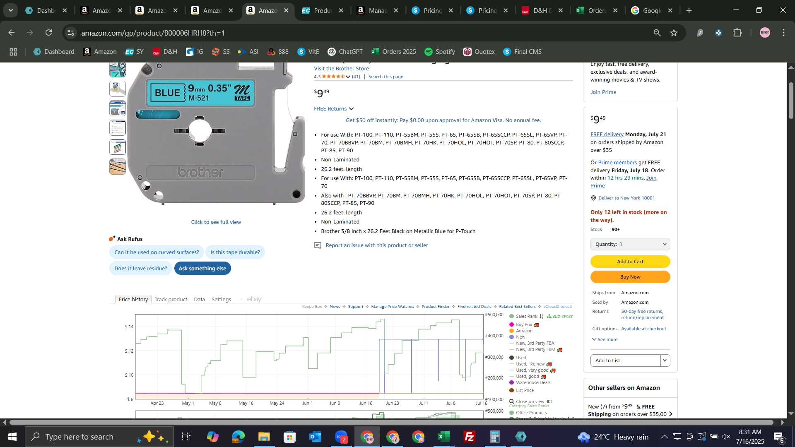
Task: Open Orders 2025 bookmark
Action: pyautogui.click(x=394, y=52)
